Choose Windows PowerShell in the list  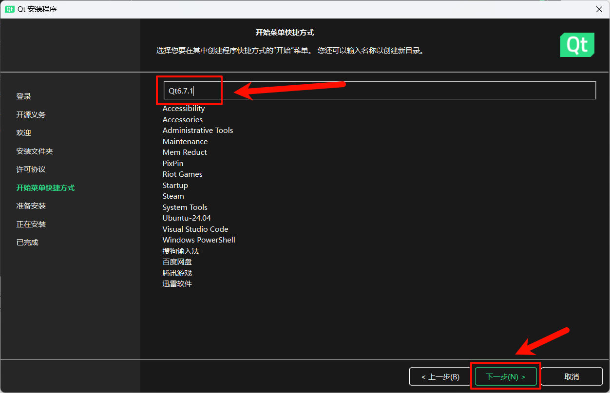pyautogui.click(x=199, y=240)
